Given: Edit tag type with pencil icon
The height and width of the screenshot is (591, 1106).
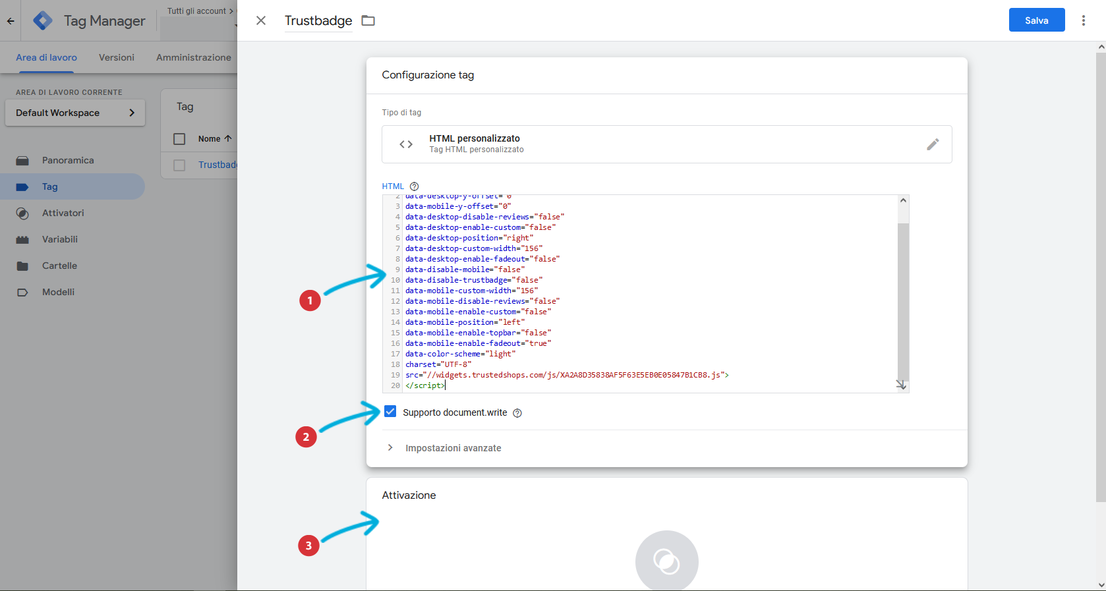Looking at the screenshot, I should click(933, 144).
